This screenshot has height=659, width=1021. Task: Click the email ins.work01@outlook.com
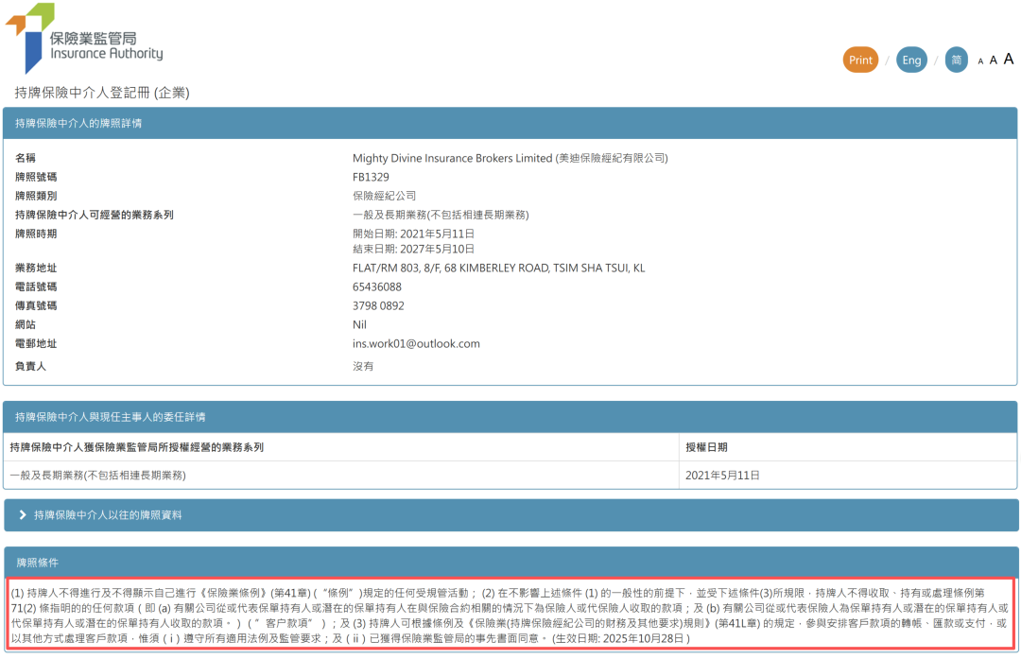pyautogui.click(x=416, y=343)
